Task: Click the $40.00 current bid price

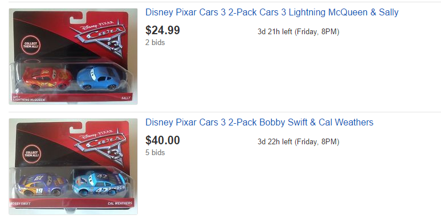Action: pyautogui.click(x=162, y=140)
